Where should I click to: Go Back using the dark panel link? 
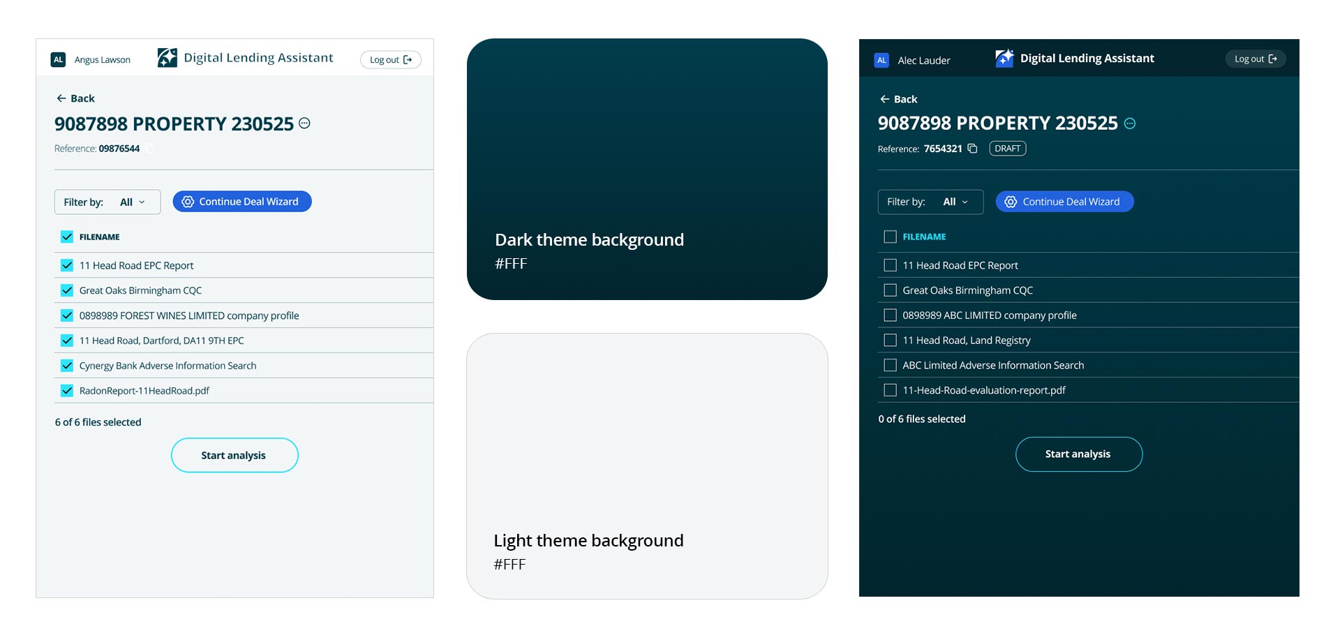point(898,99)
